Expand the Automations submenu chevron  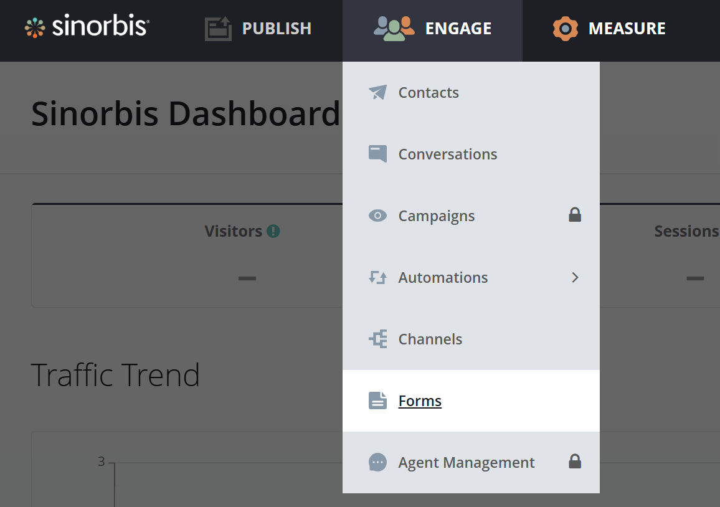coord(575,278)
